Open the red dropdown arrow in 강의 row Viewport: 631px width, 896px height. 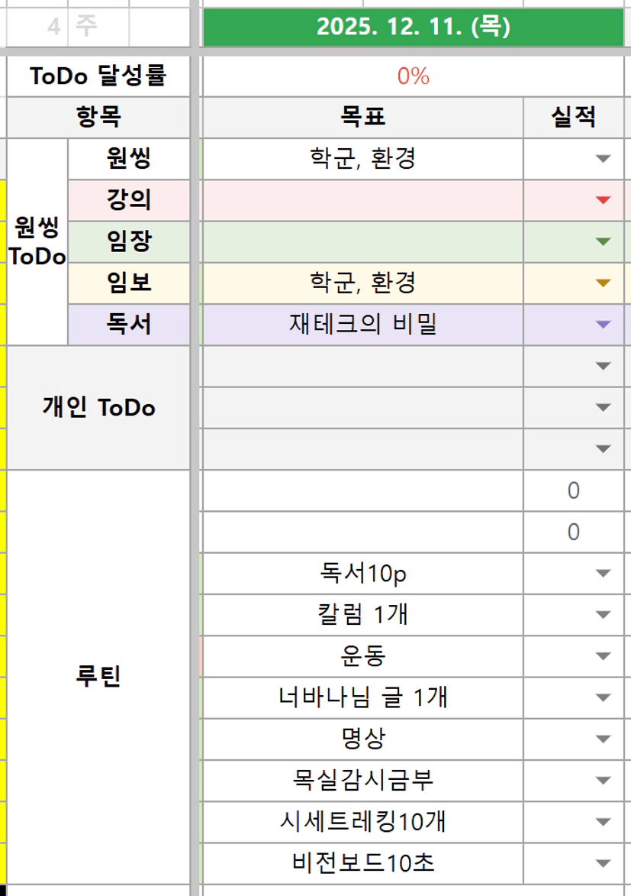click(x=603, y=201)
